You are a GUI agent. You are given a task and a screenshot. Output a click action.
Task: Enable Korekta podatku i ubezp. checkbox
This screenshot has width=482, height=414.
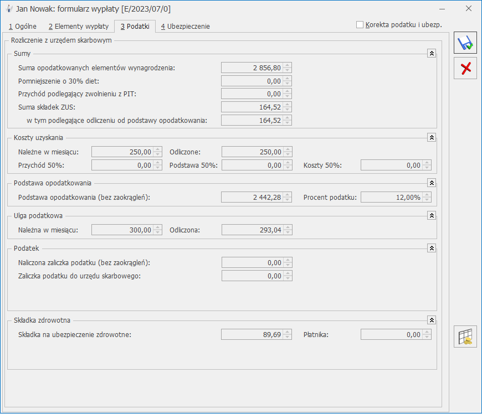click(360, 24)
